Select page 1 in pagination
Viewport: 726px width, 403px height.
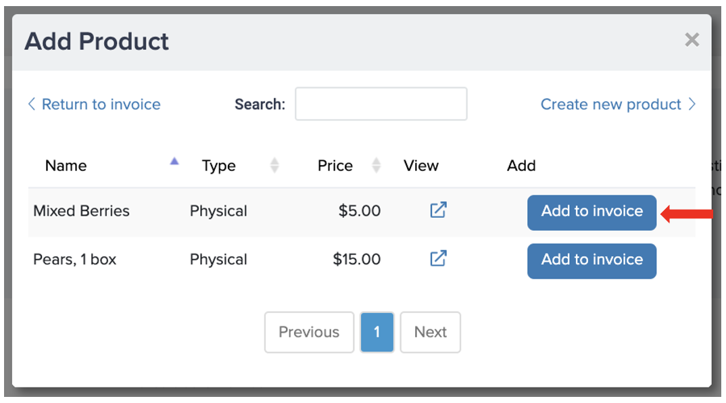377,332
